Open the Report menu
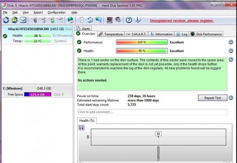Screen dimensions: 237x163 [38, 12]
